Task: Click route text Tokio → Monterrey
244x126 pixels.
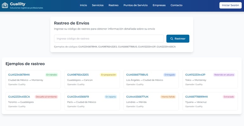Action: 196,80
